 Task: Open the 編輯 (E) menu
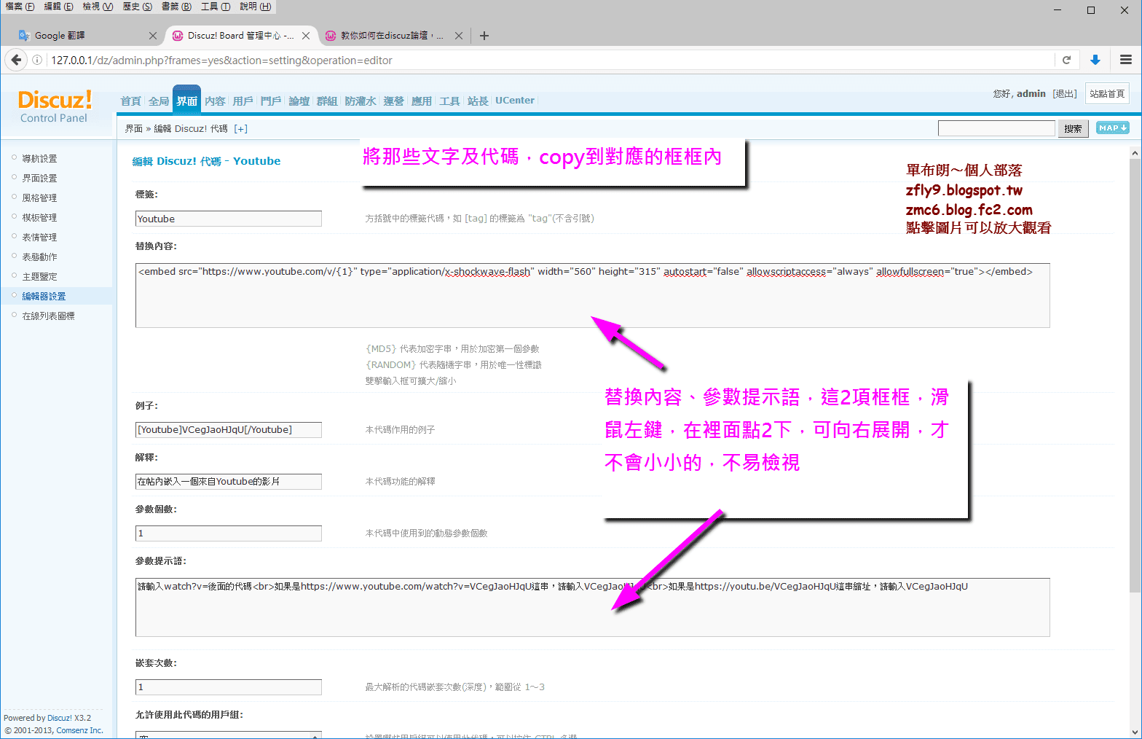point(58,7)
